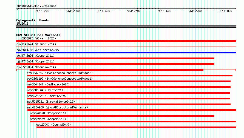Open nsv570578 (Cooper2011) label
The image size is (244, 138).
(x=48, y=113)
